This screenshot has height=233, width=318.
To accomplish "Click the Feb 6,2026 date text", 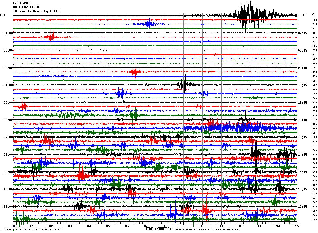I will point(22,3).
